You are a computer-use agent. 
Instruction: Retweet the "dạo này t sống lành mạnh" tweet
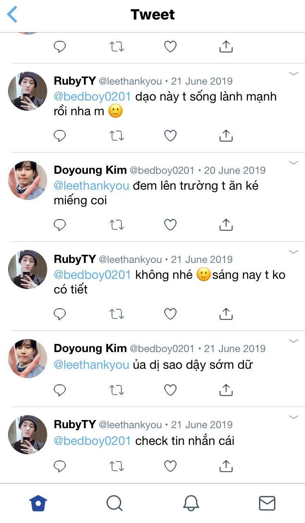pos(117,136)
